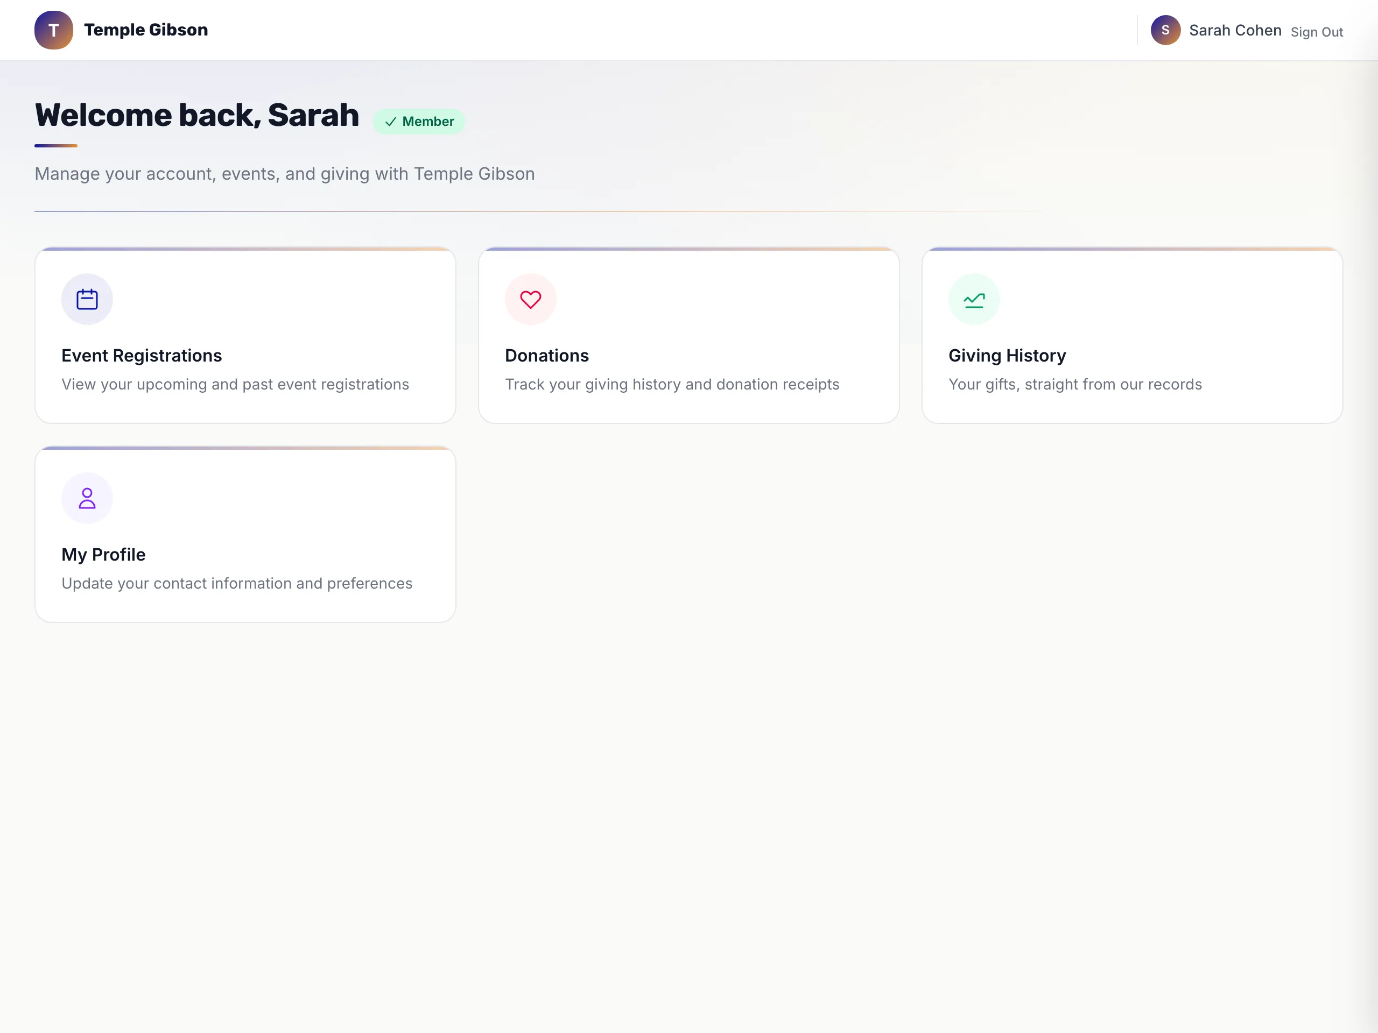Click the Sarah Cohen user name
Image resolution: width=1378 pixels, height=1033 pixels.
[x=1235, y=31]
